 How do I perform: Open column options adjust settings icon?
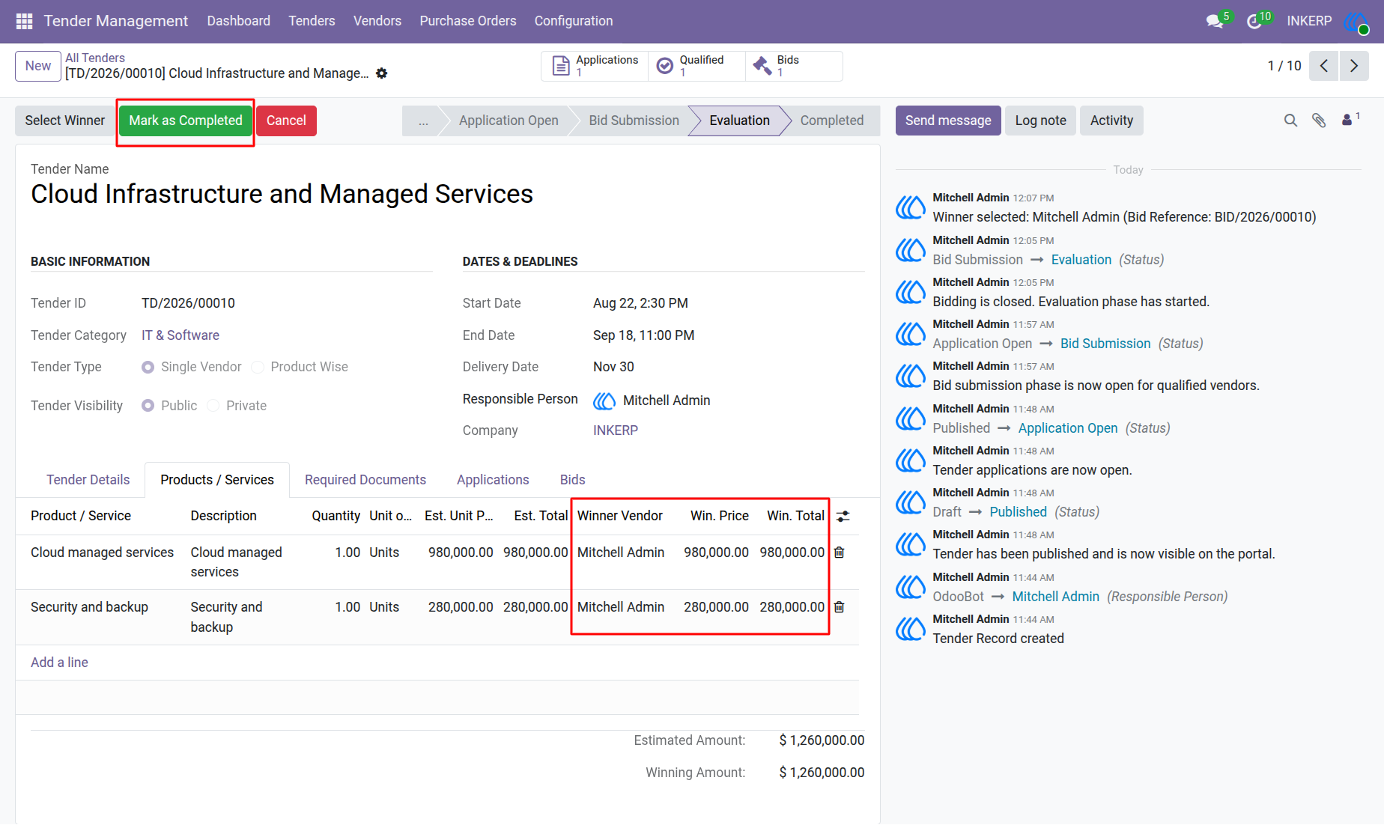(x=843, y=517)
